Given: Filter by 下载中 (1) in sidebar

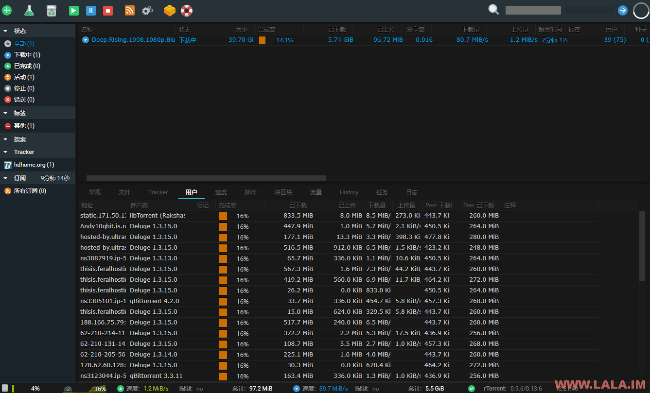Looking at the screenshot, I should tap(27, 55).
